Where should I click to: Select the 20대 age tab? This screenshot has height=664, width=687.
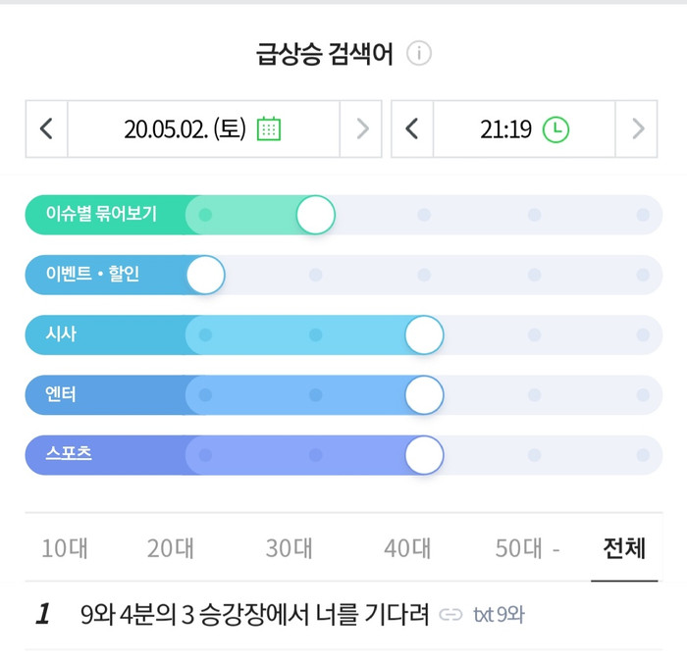click(x=171, y=548)
